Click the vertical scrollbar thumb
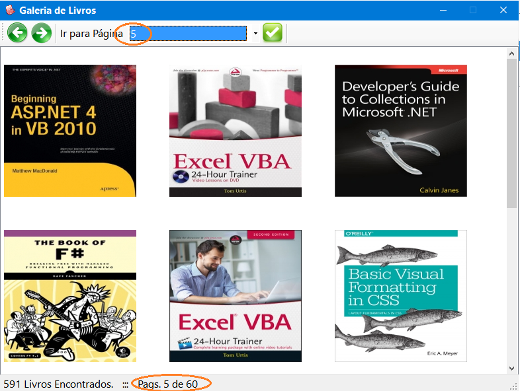Image resolution: width=520 pixels, height=391 pixels. point(512,132)
